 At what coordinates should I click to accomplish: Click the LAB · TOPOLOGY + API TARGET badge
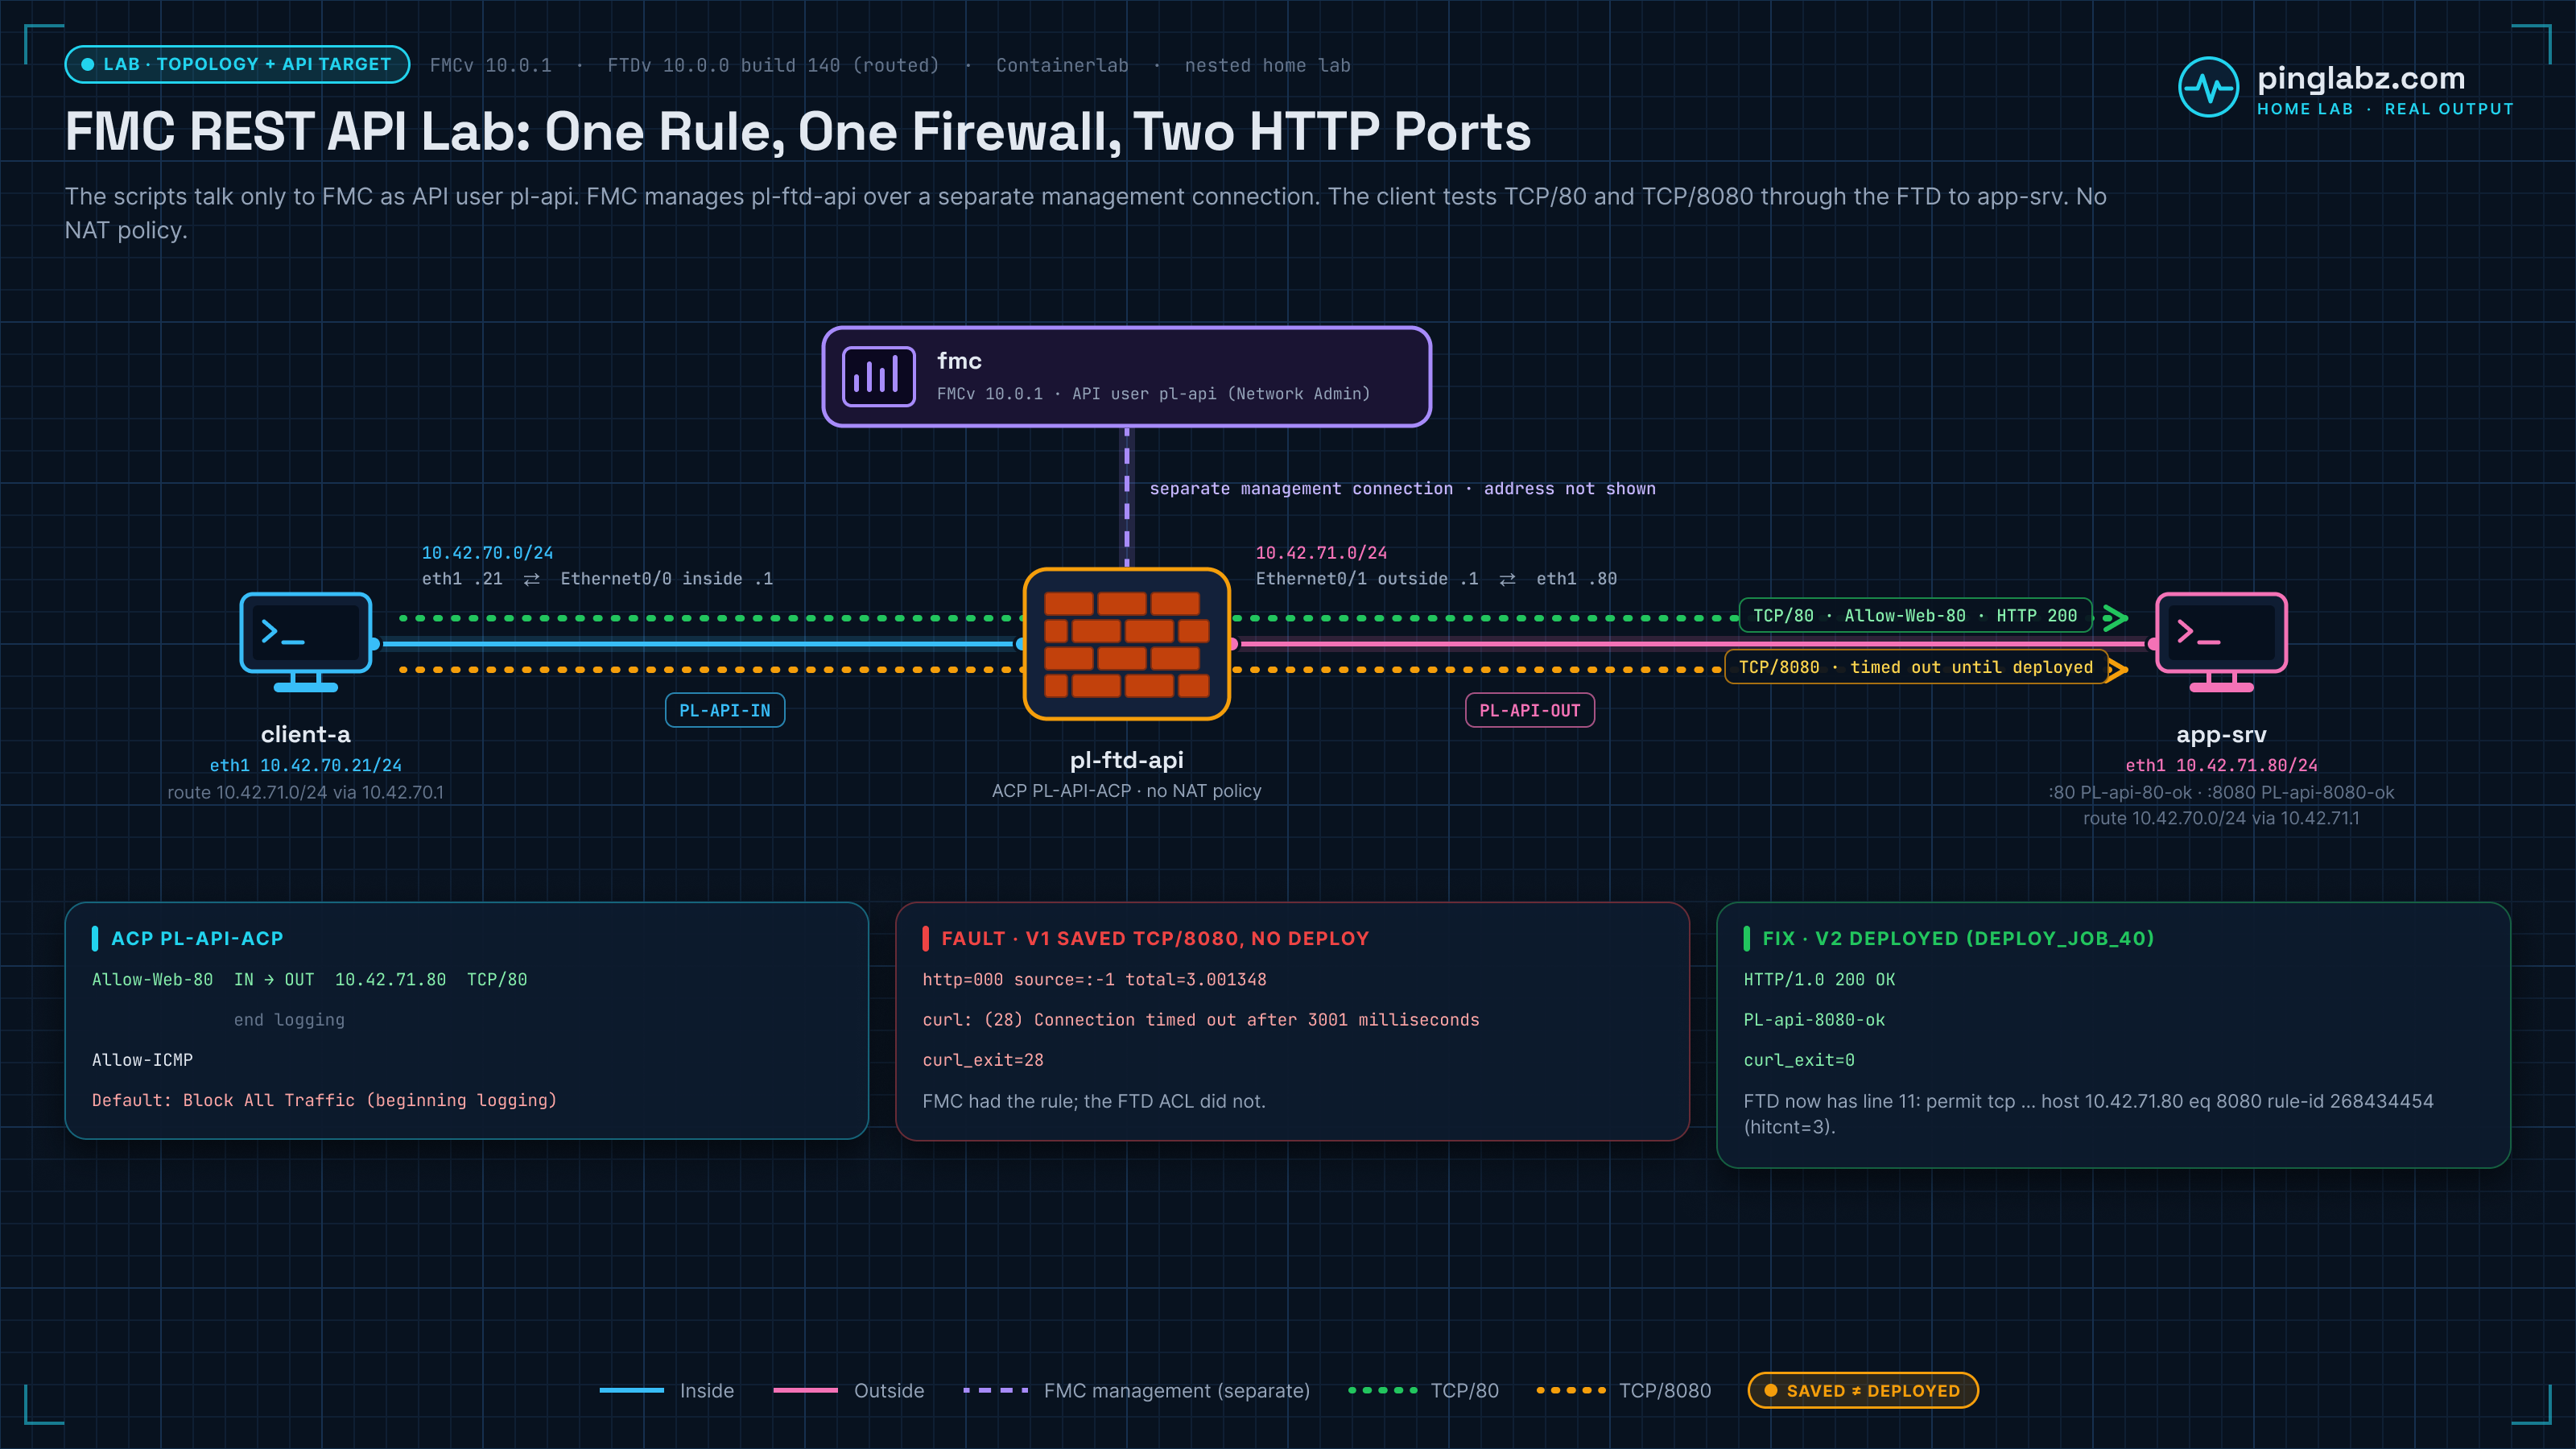pyautogui.click(x=237, y=64)
